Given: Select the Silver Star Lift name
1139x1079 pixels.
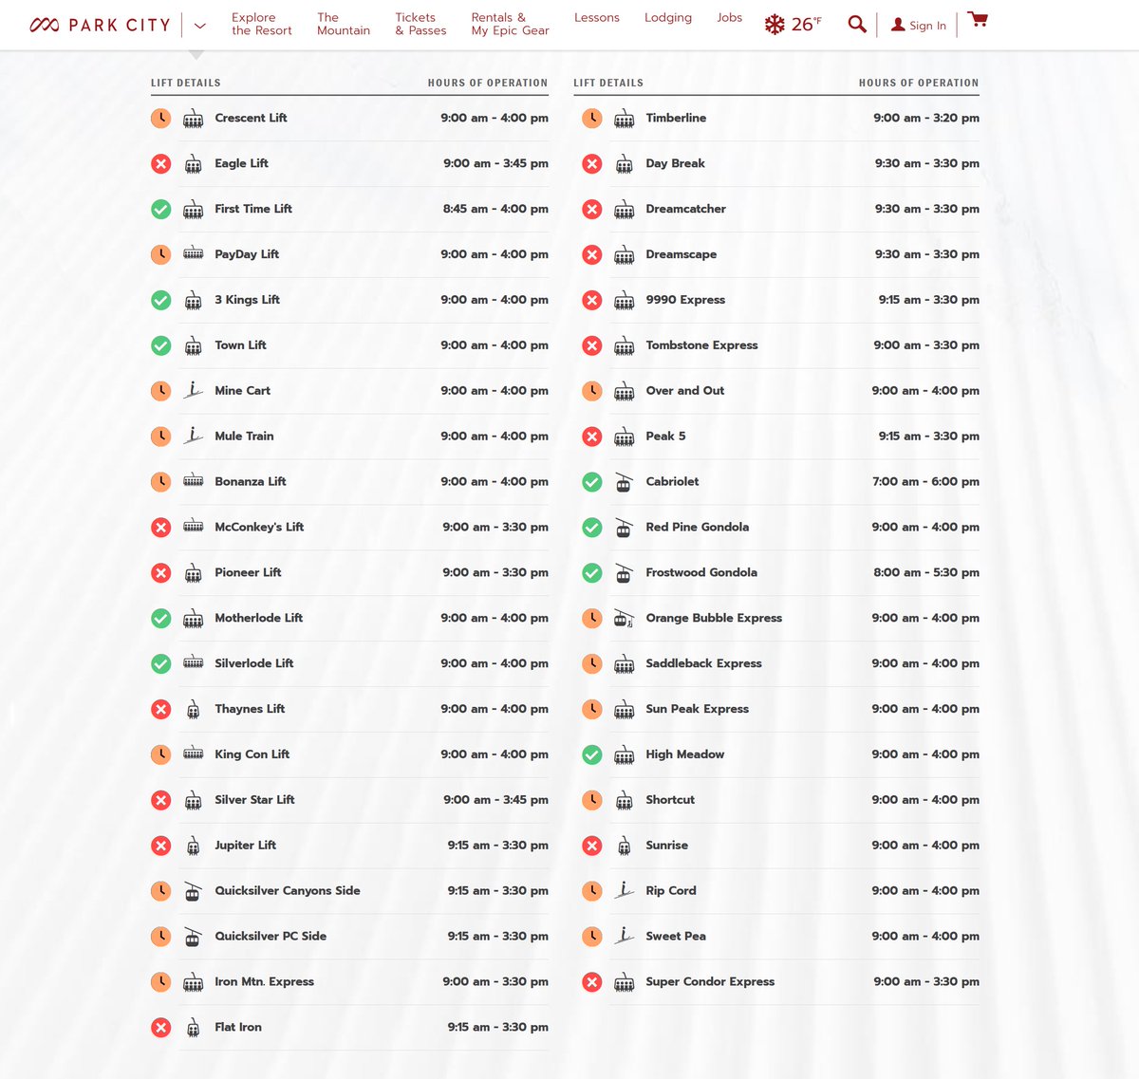Looking at the screenshot, I should [255, 800].
